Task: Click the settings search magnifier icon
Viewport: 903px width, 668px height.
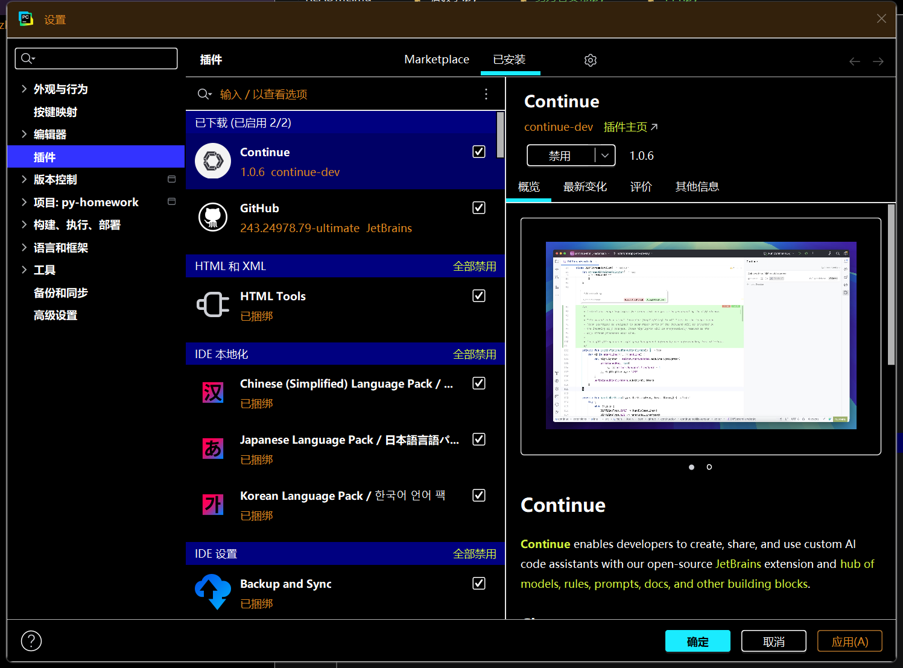Action: pos(28,58)
